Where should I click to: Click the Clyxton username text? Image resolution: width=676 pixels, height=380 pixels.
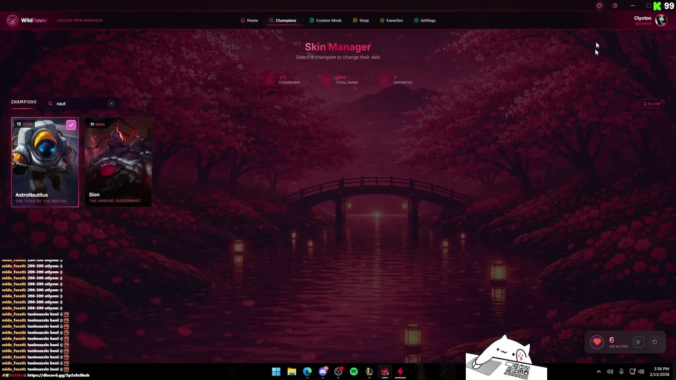pyautogui.click(x=643, y=18)
